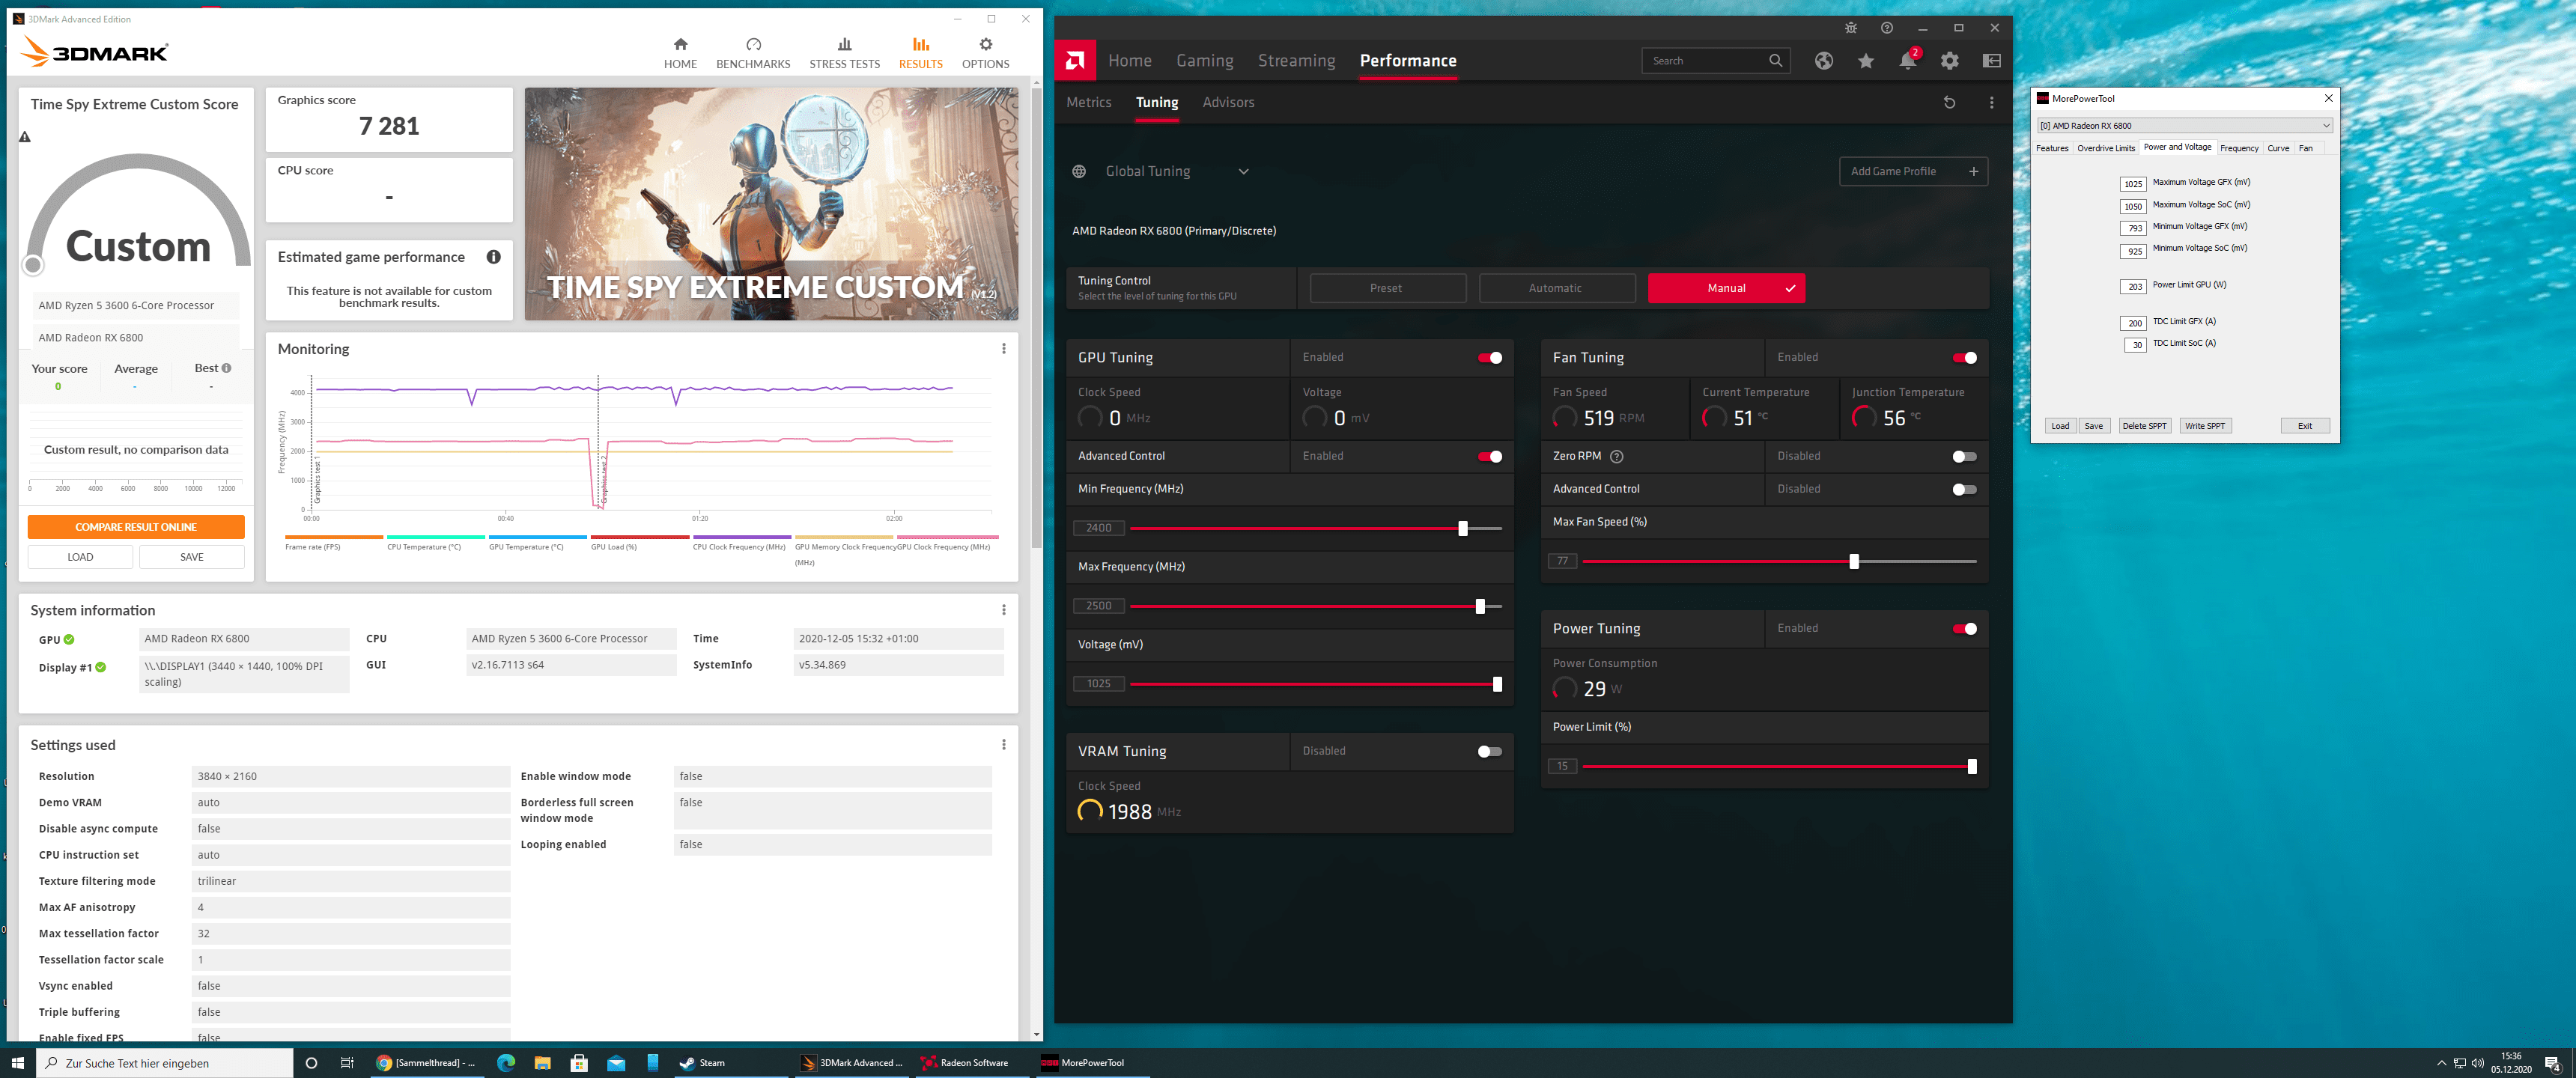Open Radeon Gaming tab
Image resolution: width=2576 pixels, height=1078 pixels.
[1204, 61]
